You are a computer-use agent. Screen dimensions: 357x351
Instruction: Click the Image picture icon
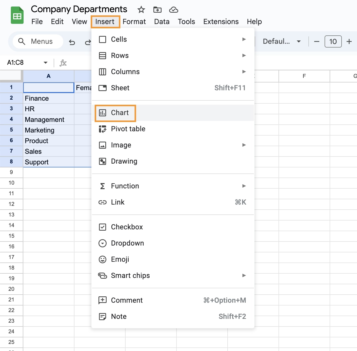pyautogui.click(x=103, y=145)
